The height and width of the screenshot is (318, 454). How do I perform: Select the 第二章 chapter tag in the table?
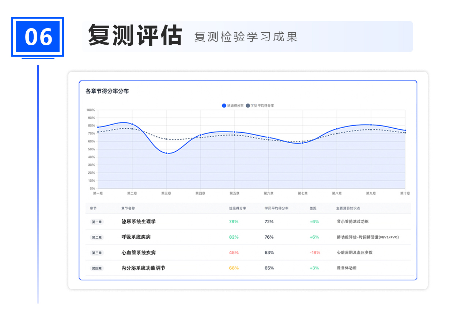click(97, 237)
